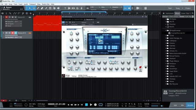Click the browser search magnifier icon
196x110 pixels.
point(193,13)
